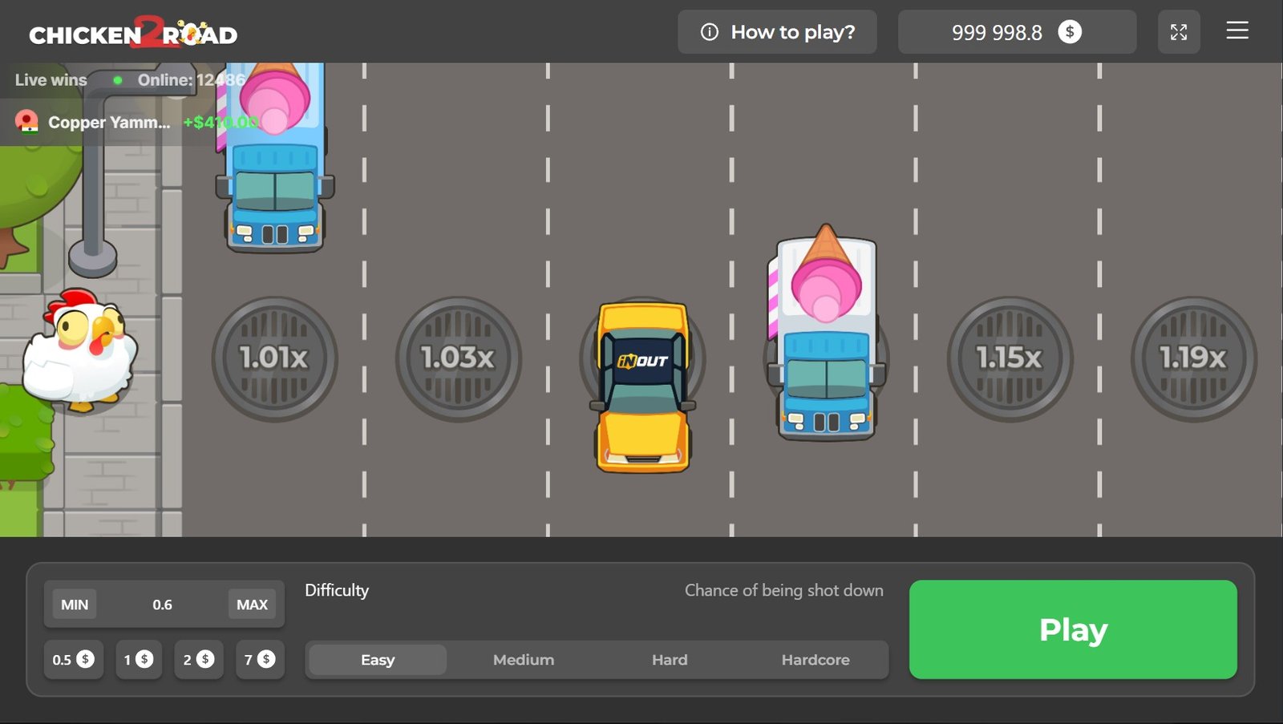The width and height of the screenshot is (1283, 724).
Task: Choose the 7 dollar bet preset
Action: pos(259,660)
